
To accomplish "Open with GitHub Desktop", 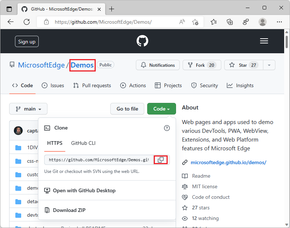I will point(84,190).
